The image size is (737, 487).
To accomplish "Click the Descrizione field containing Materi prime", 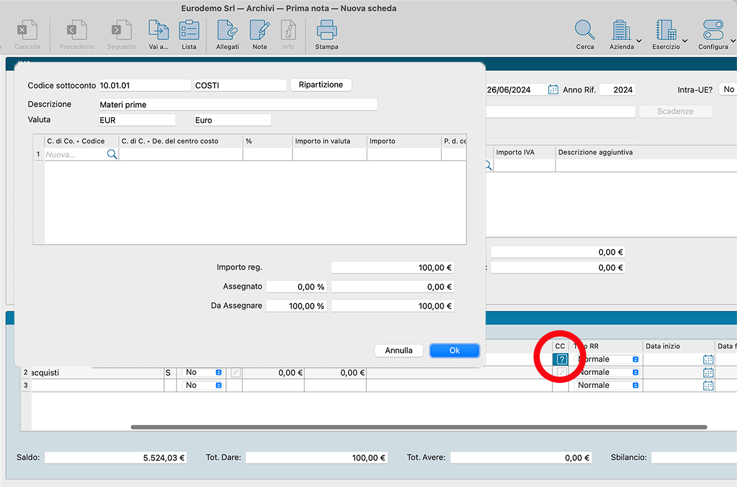I will click(x=238, y=105).
